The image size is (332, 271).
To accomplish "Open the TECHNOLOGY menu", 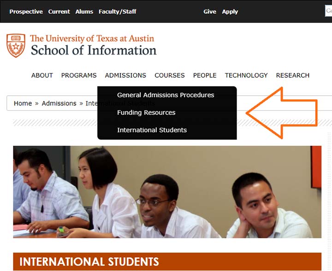I will [246, 75].
